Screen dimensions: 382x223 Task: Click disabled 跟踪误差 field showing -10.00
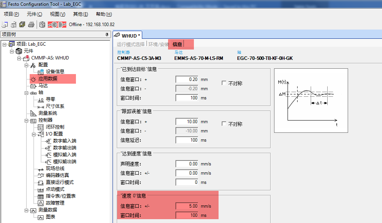tap(187, 131)
